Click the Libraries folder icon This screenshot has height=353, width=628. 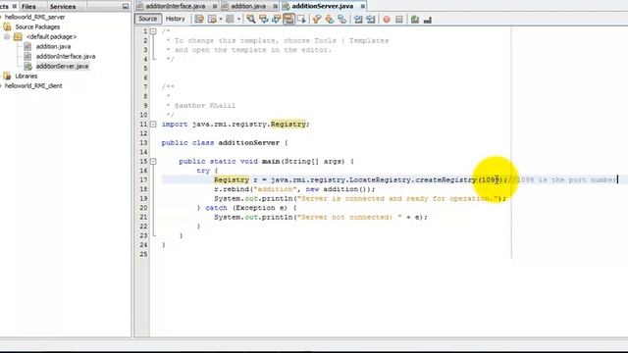coord(7,76)
